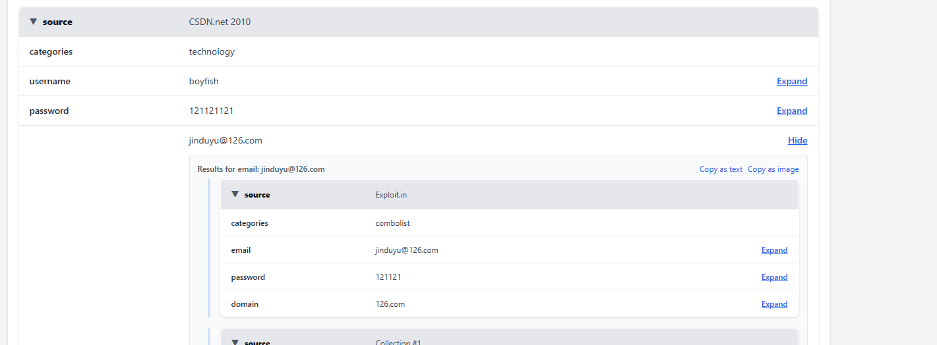The width and height of the screenshot is (937, 345).
Task: Expand the 121121 password row
Action: (774, 277)
